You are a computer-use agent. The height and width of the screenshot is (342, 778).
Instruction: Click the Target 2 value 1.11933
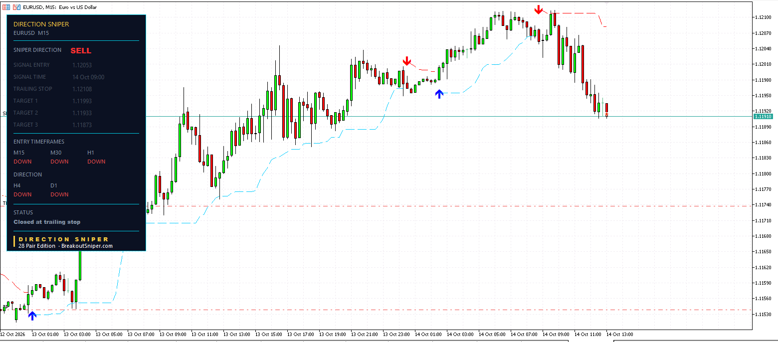pos(82,113)
